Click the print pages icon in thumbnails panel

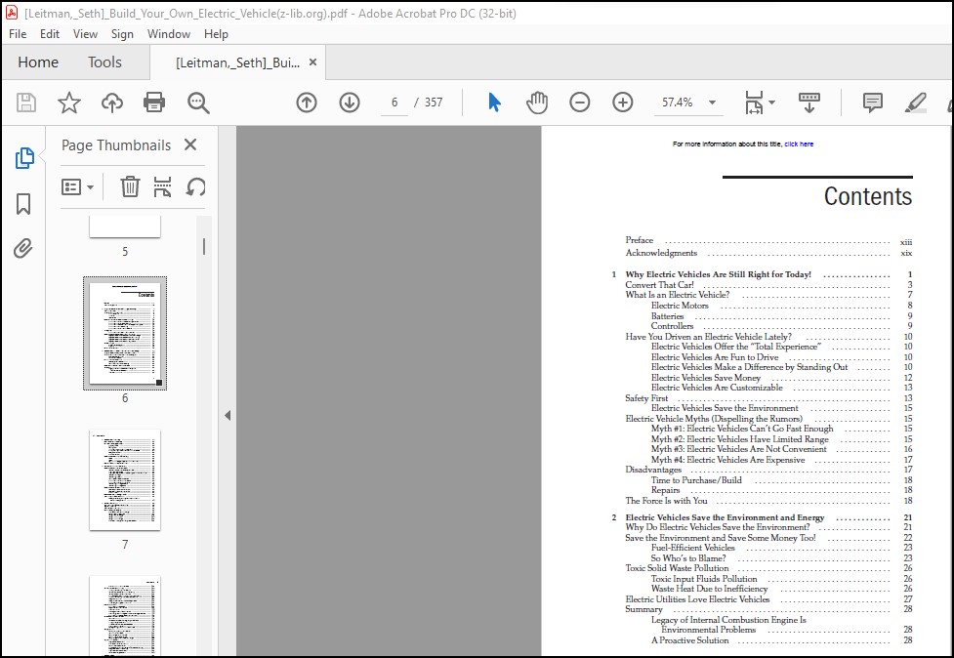coord(162,186)
